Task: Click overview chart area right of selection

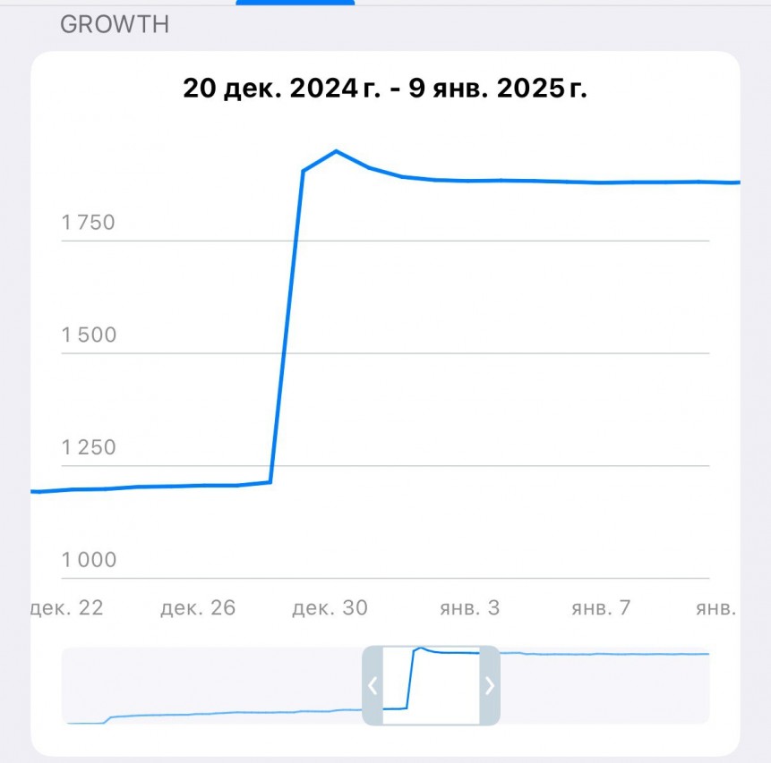Action: click(x=604, y=685)
